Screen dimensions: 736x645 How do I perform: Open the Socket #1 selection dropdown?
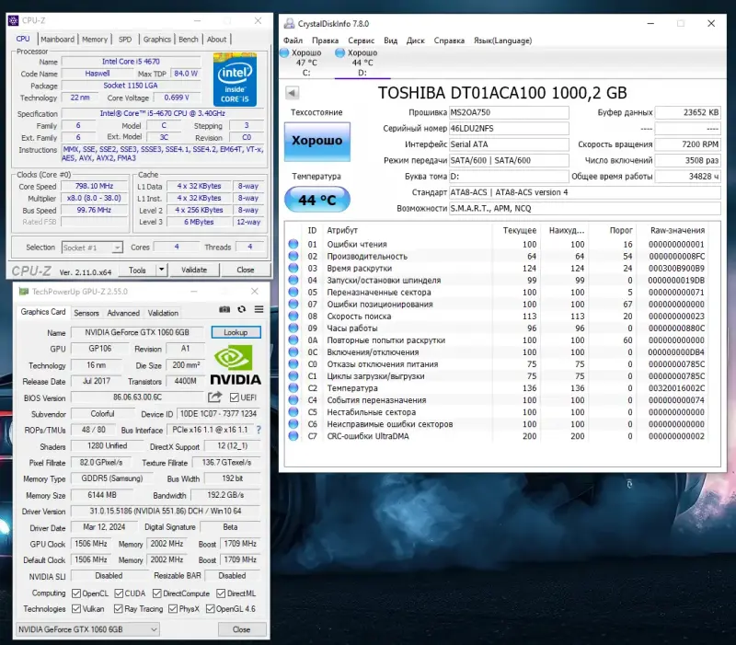(92, 248)
